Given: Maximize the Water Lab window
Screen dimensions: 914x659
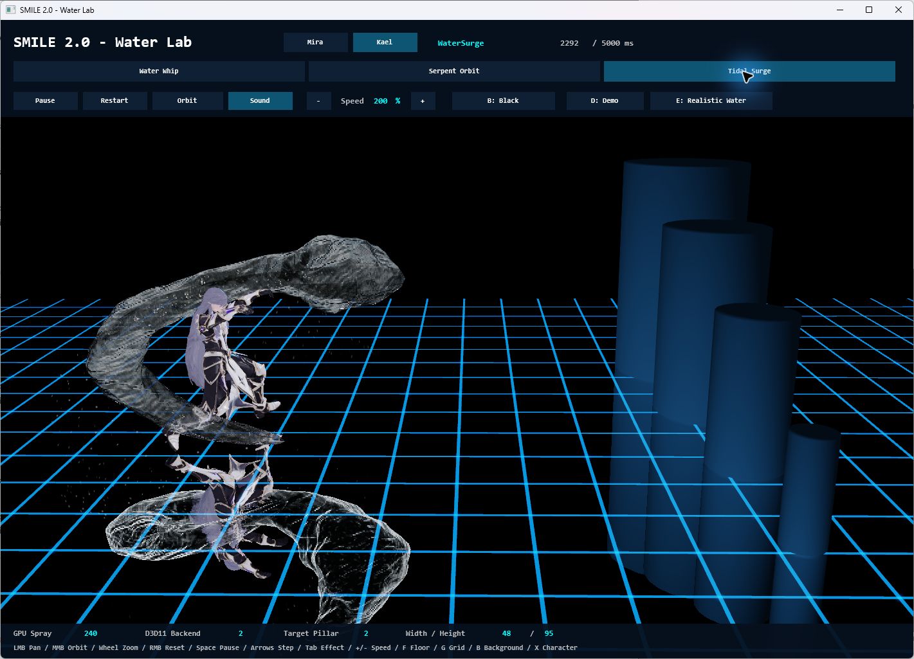Looking at the screenshot, I should tap(869, 10).
